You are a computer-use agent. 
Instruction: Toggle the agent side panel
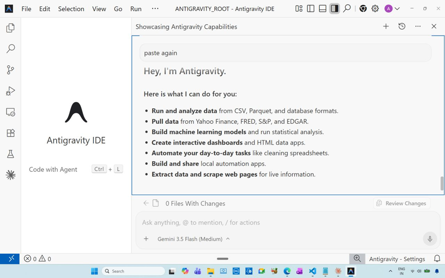tap(335, 9)
